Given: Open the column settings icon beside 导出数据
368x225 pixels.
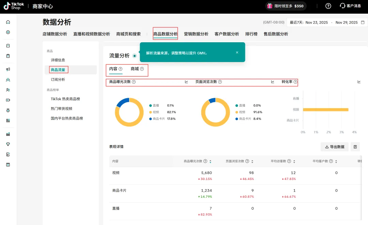Looking at the screenshot, I should 355,147.
